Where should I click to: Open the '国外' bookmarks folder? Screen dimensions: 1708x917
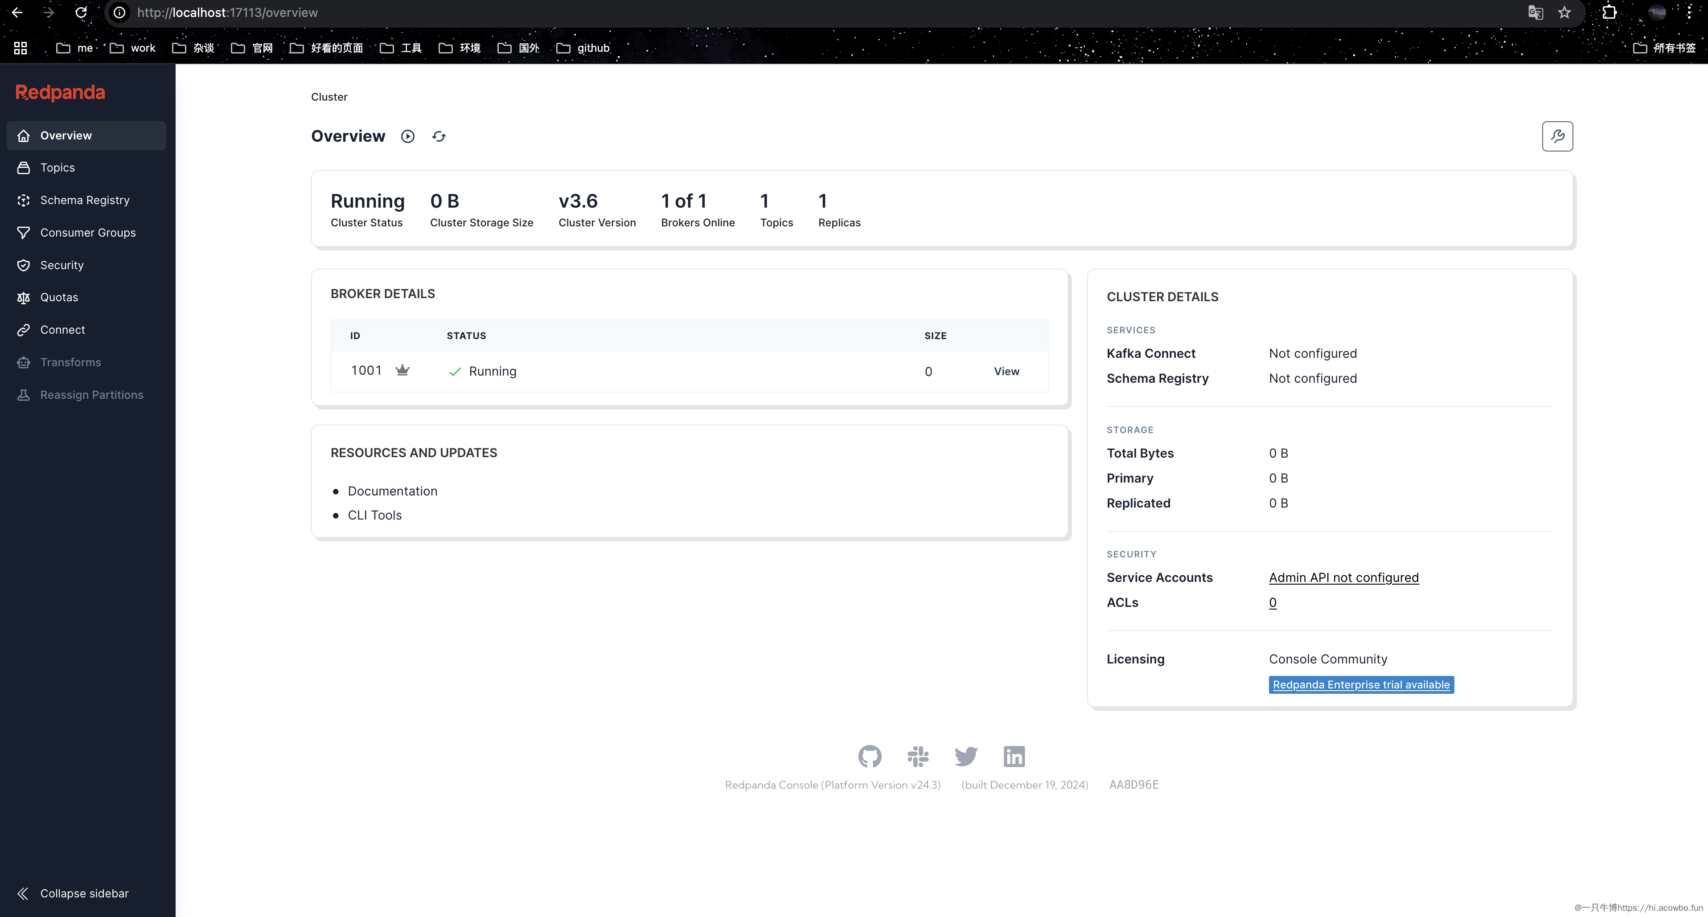pyautogui.click(x=518, y=48)
